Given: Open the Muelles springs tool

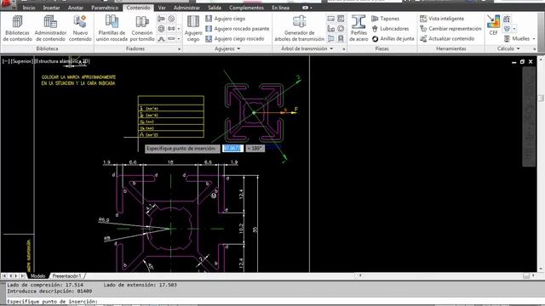Looking at the screenshot, I should pyautogui.click(x=517, y=39).
